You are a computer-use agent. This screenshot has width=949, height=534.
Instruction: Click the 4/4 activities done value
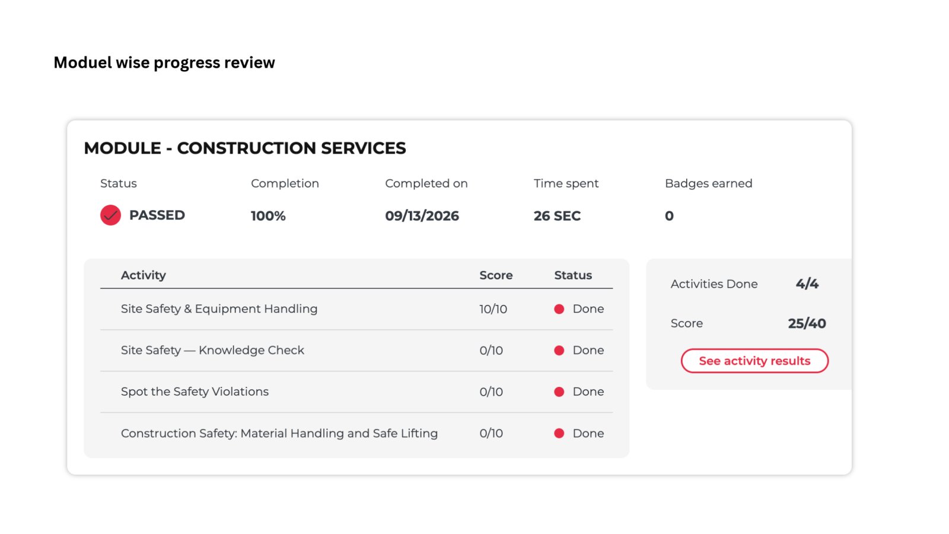coord(807,284)
